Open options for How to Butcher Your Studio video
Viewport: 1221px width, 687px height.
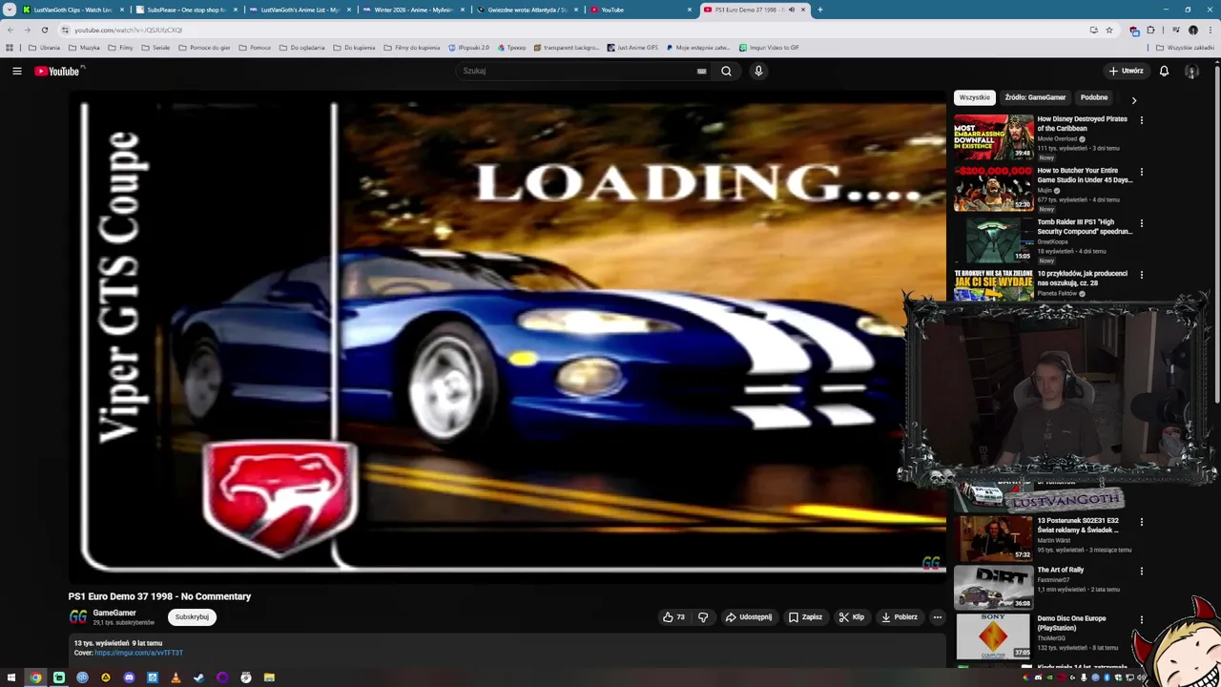point(1141,172)
